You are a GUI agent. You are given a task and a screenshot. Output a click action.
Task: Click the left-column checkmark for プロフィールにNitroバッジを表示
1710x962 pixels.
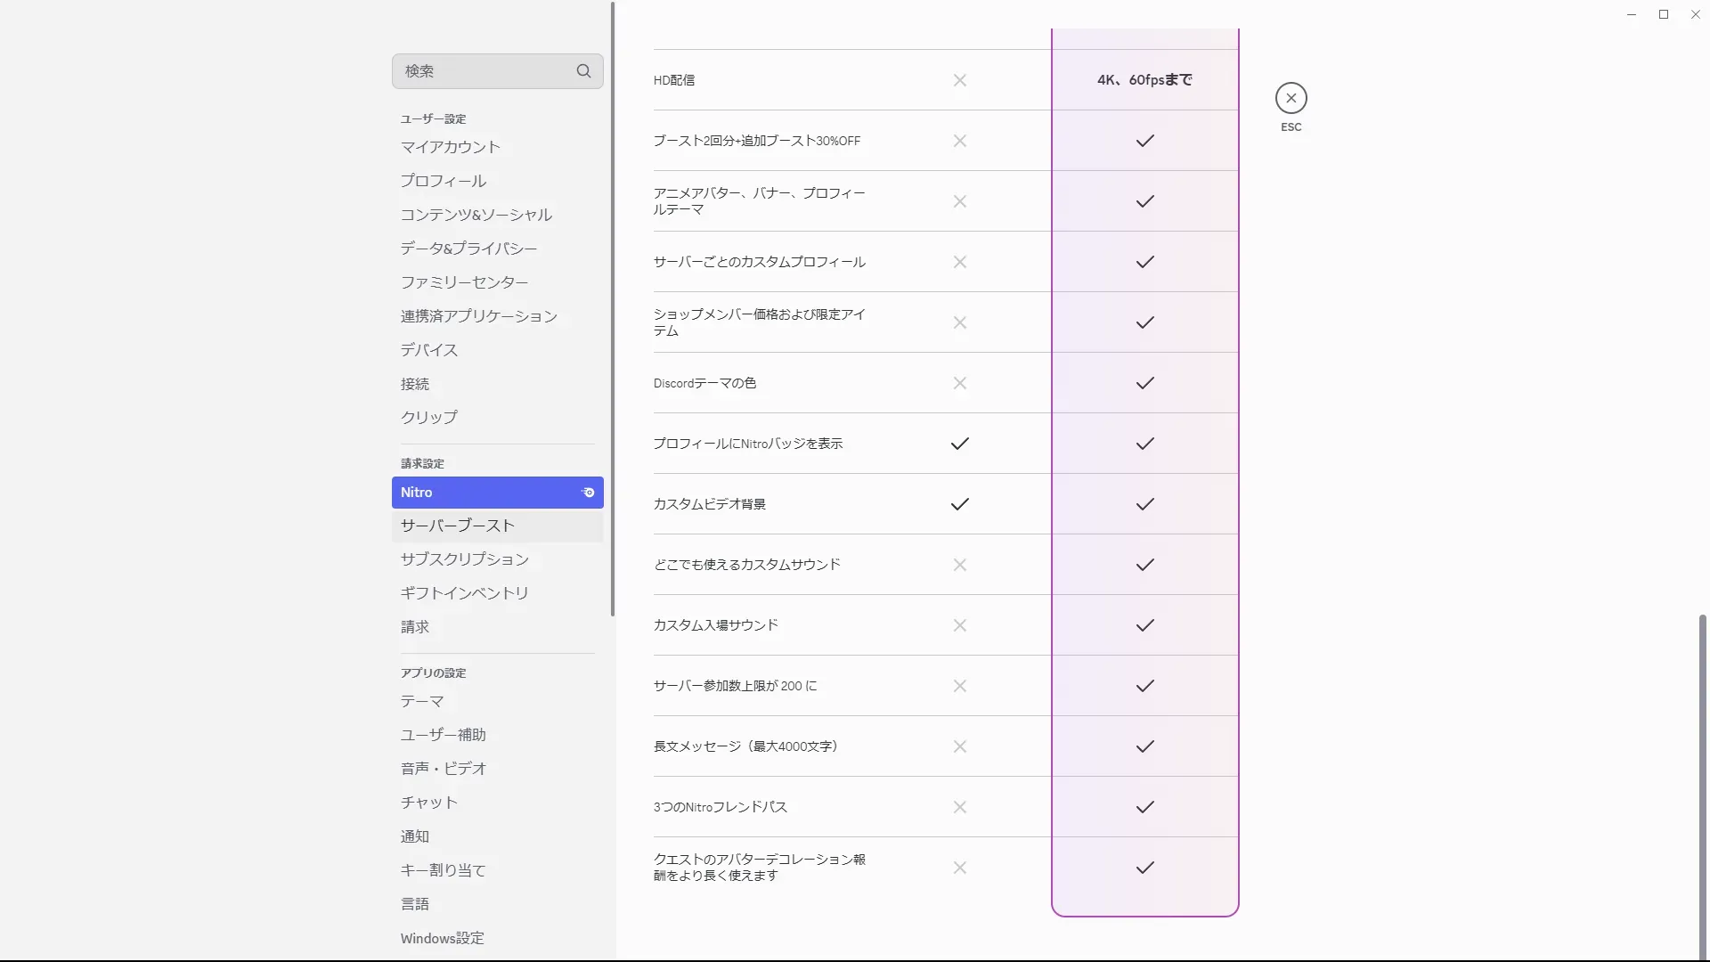point(959,444)
